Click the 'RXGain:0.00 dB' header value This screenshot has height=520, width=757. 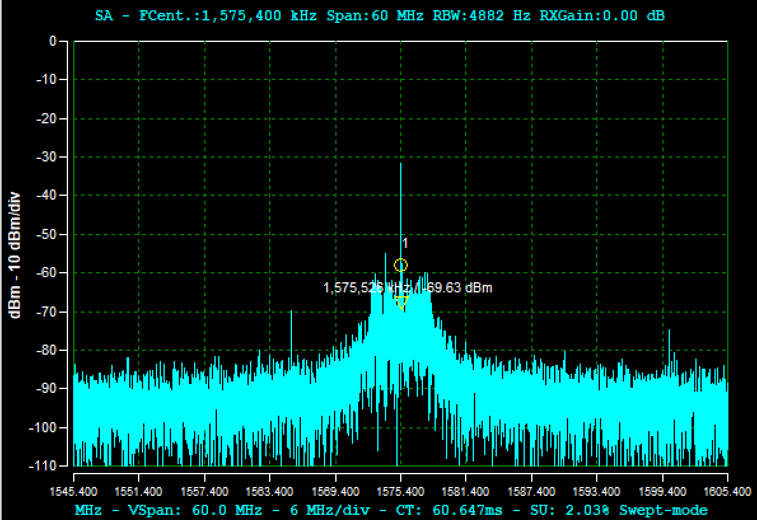[x=602, y=15]
